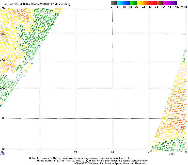Click the '25' knots legend label

[x=144, y=7]
